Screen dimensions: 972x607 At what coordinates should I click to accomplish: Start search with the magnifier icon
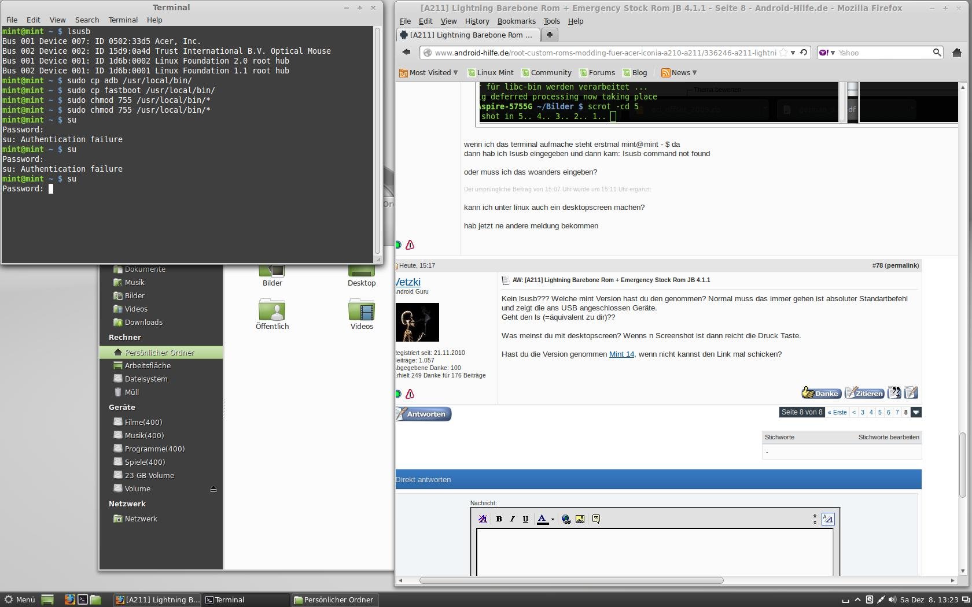pyautogui.click(x=937, y=53)
